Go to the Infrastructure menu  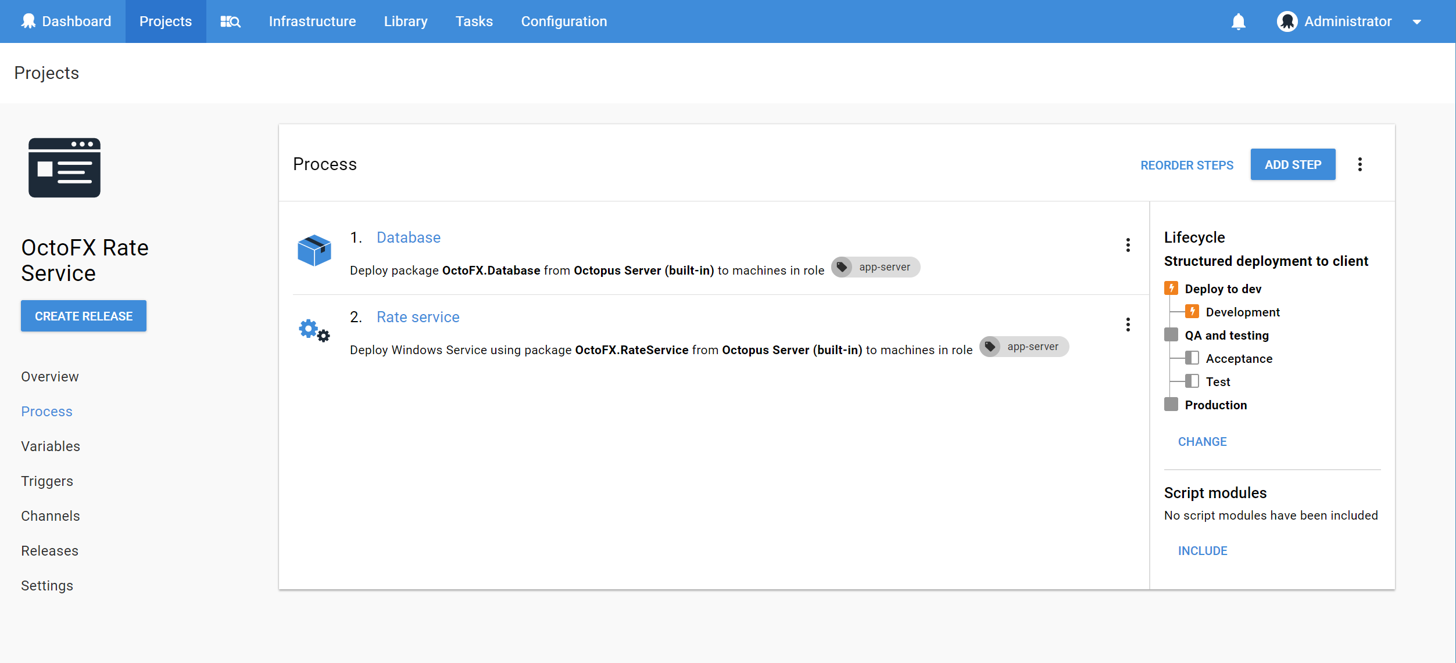coord(312,21)
